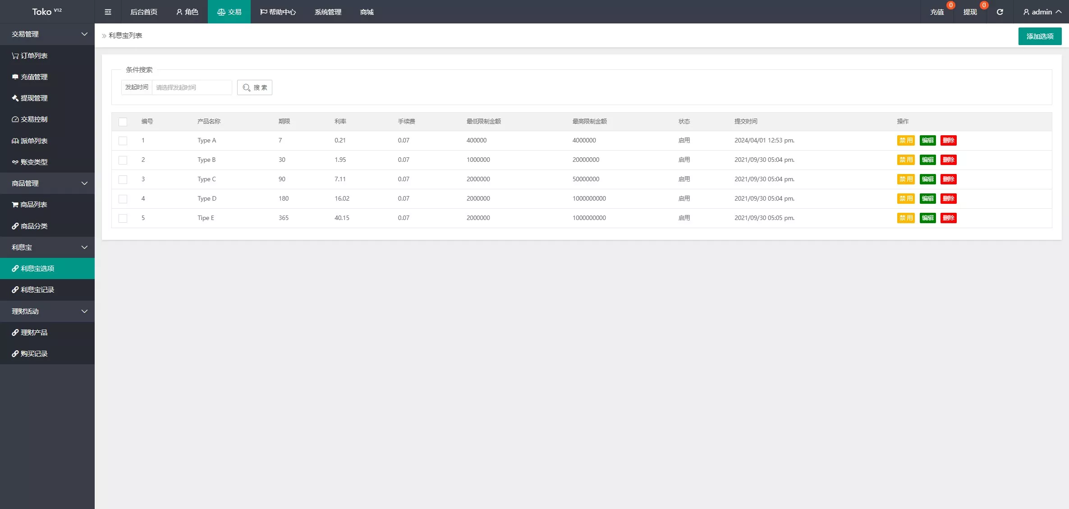Collapse the 交易管理 sidebar section
The image size is (1069, 509).
pyautogui.click(x=47, y=34)
